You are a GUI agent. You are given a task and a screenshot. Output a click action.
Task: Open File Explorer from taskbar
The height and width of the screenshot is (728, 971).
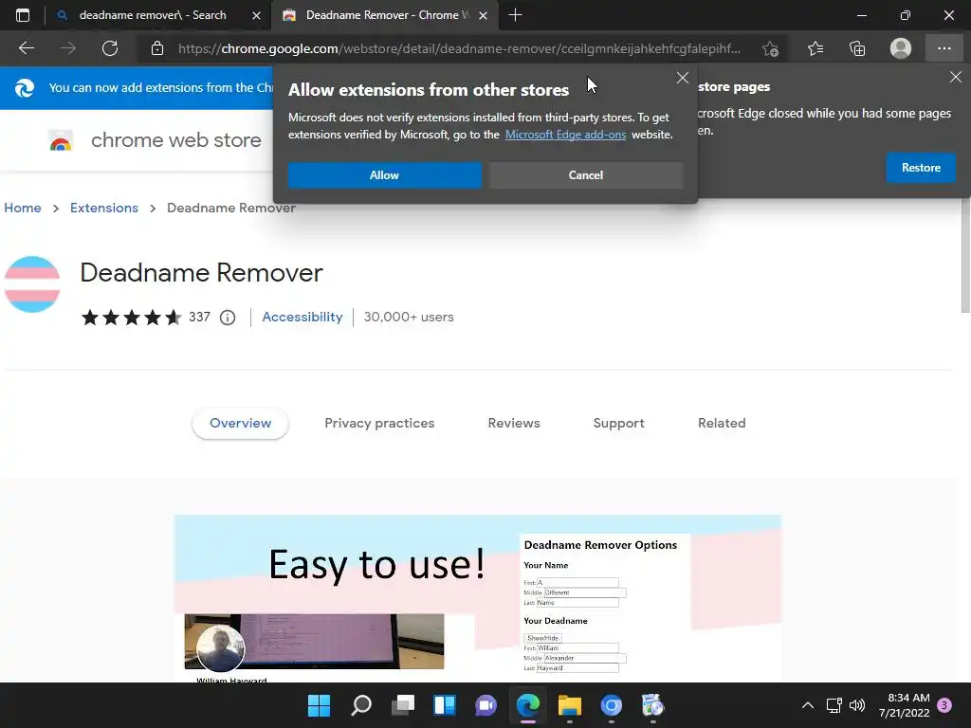pos(570,705)
